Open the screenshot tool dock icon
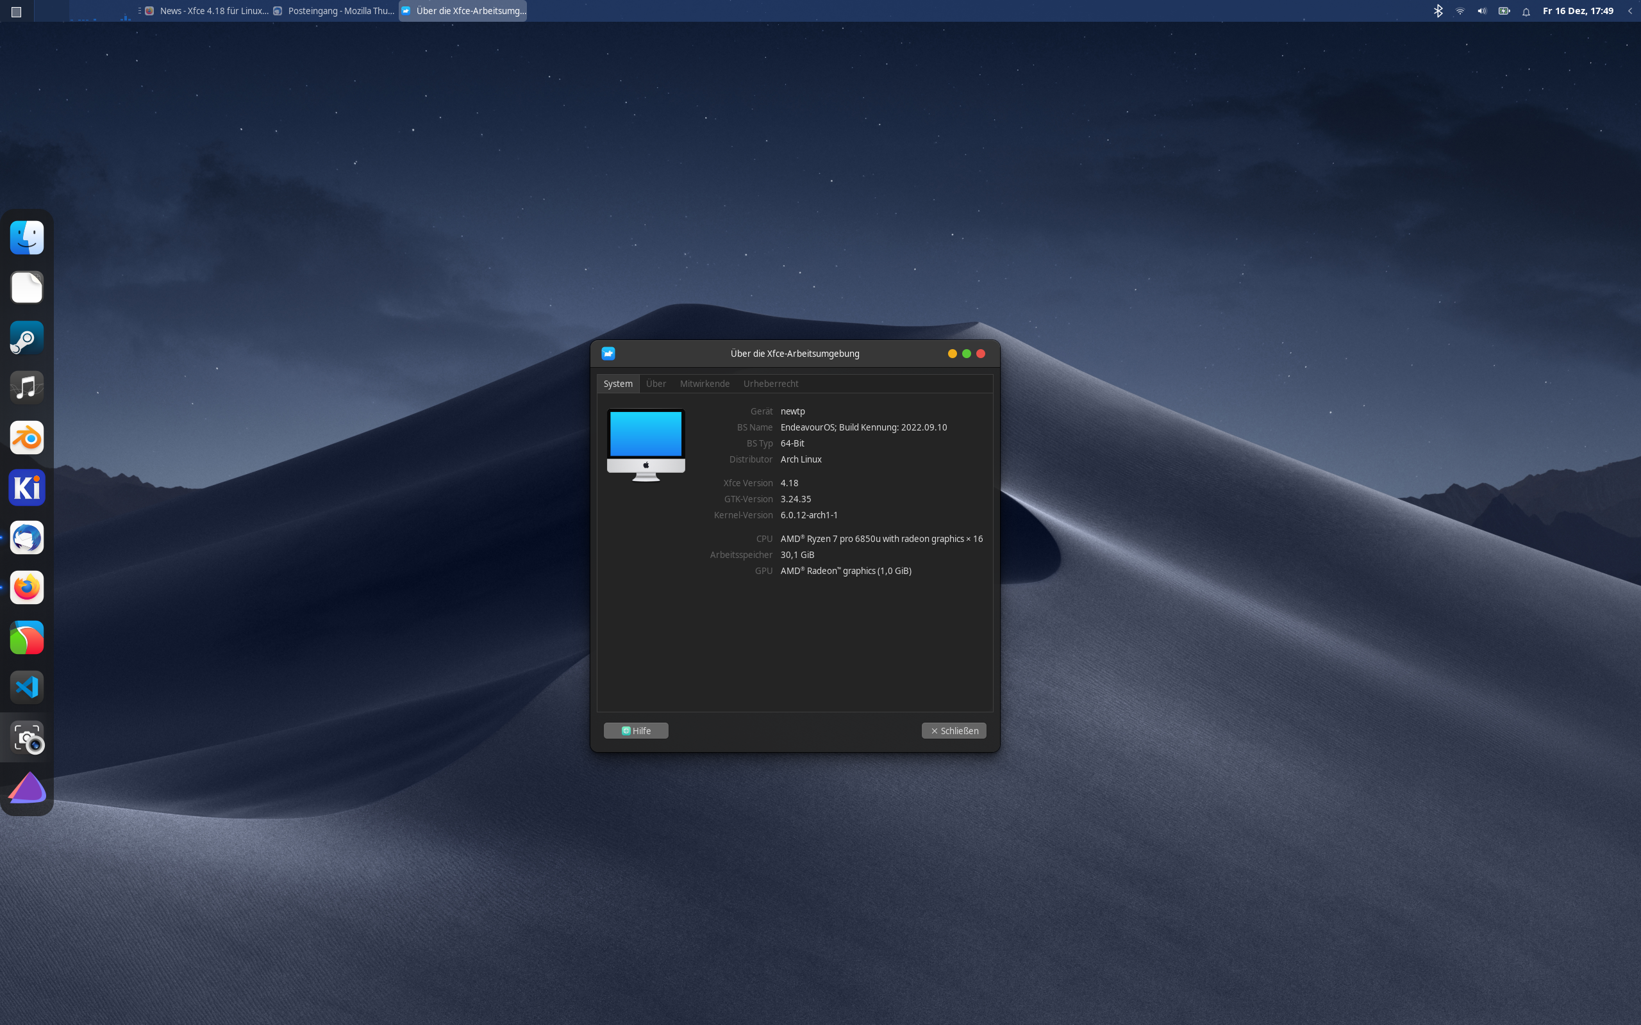 [x=27, y=737]
